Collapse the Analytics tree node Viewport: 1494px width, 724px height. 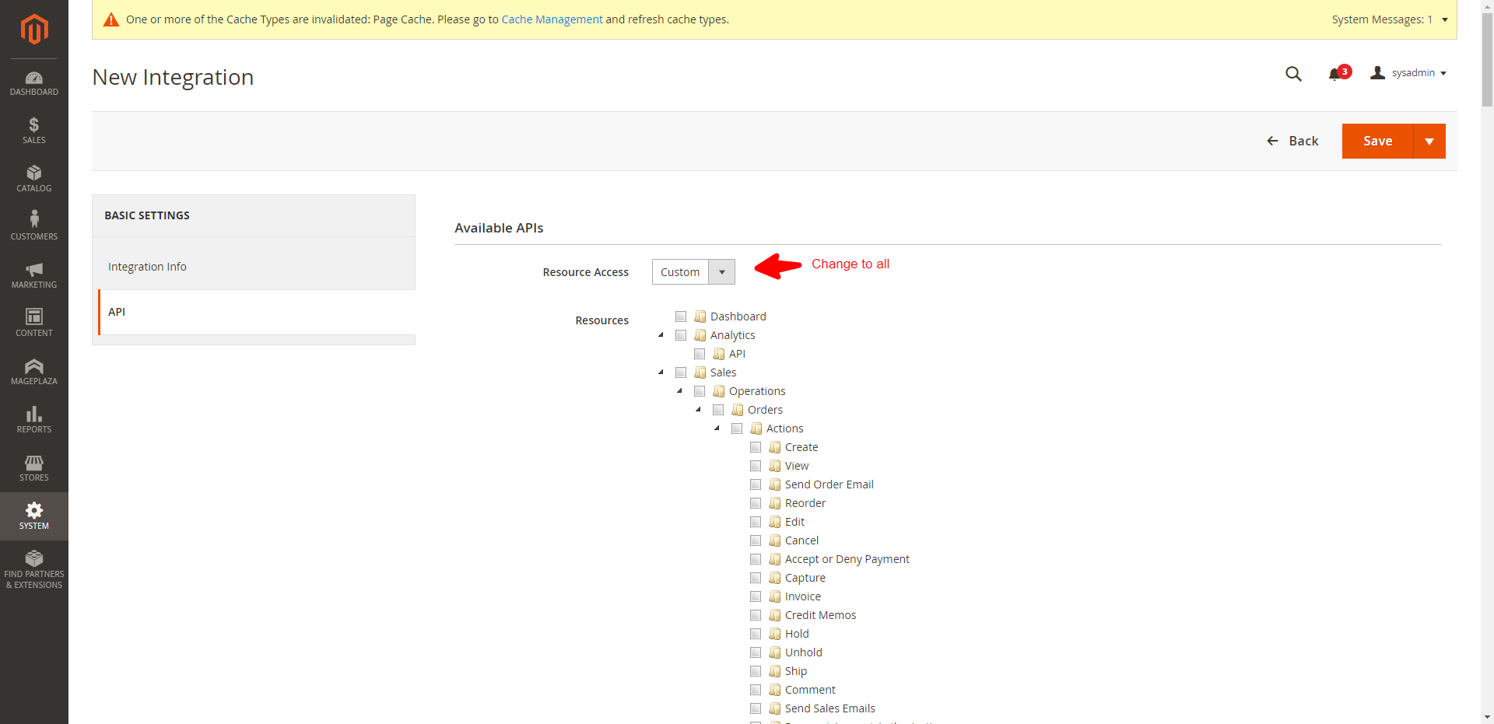point(661,335)
